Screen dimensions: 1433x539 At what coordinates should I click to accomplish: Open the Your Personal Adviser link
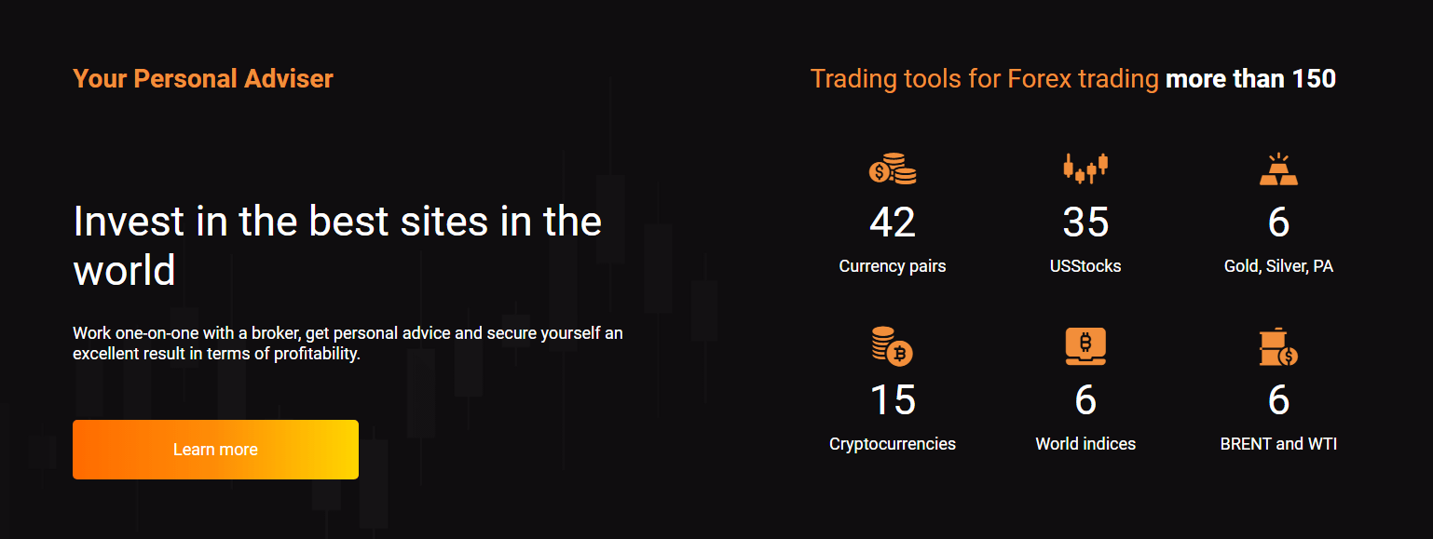(x=202, y=78)
